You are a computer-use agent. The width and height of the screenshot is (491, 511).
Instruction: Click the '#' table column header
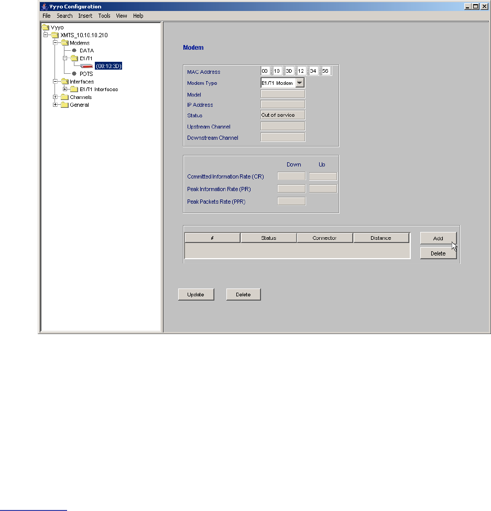click(x=212, y=238)
